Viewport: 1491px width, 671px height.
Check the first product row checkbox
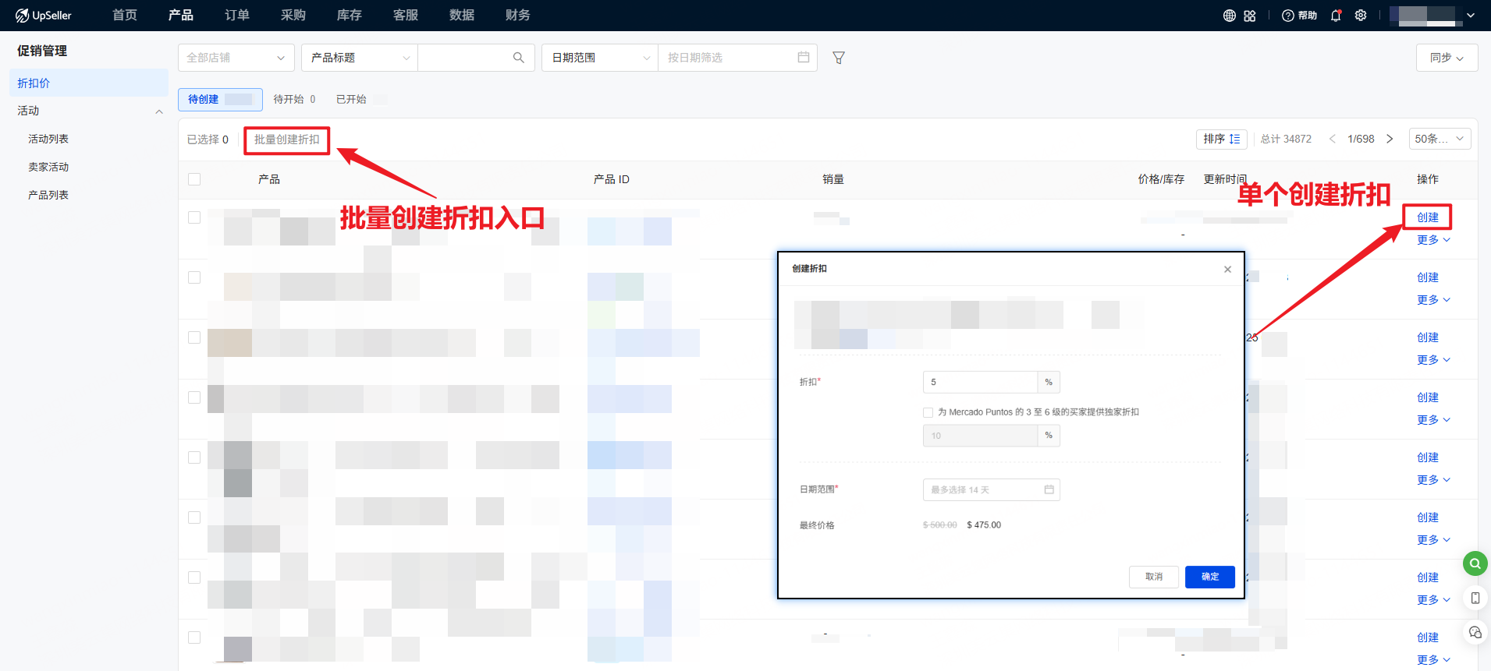coord(194,217)
